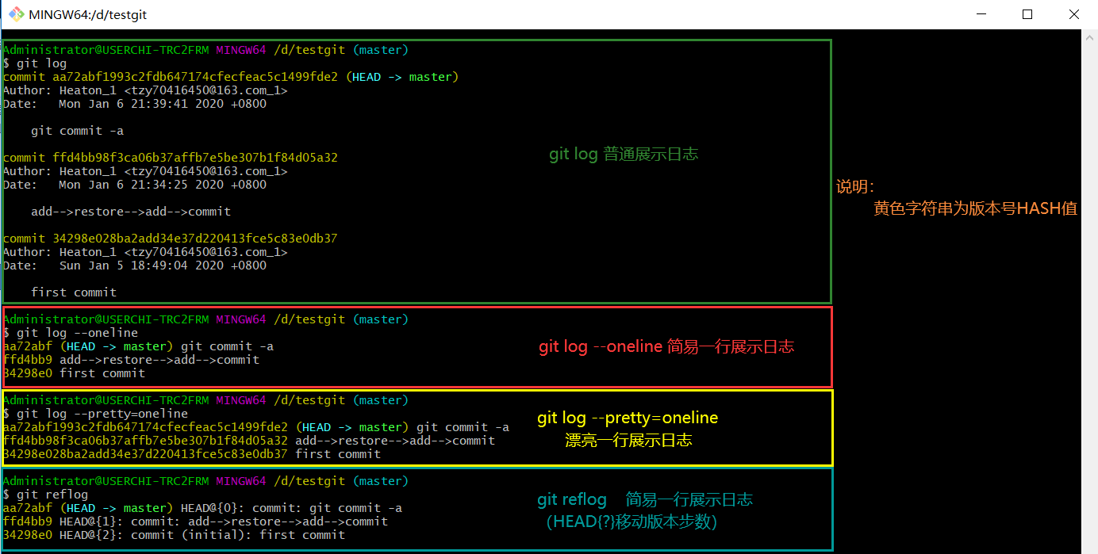Click the typed command git reflog
Screen dimensions: 1098x554
pyautogui.click(x=52, y=494)
